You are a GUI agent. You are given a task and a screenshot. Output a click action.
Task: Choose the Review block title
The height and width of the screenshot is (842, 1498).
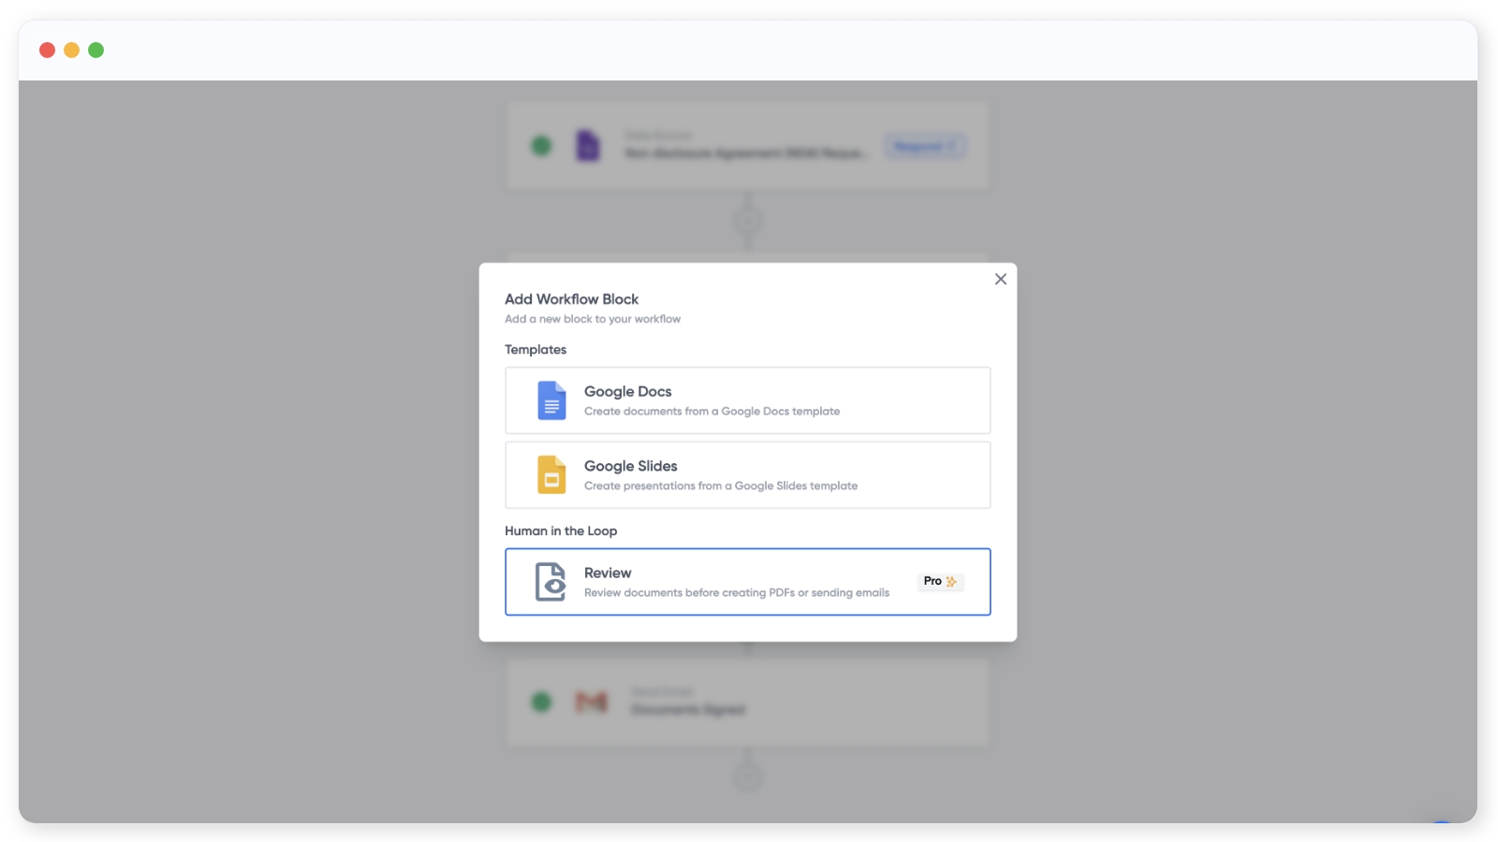[608, 573]
